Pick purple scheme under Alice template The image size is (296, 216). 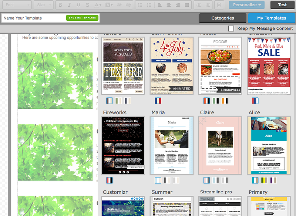[x=273, y=180]
